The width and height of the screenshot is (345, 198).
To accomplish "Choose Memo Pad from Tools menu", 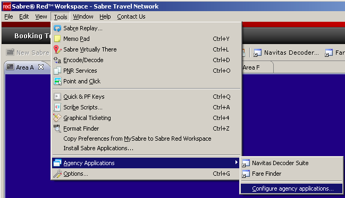I will [146, 39].
